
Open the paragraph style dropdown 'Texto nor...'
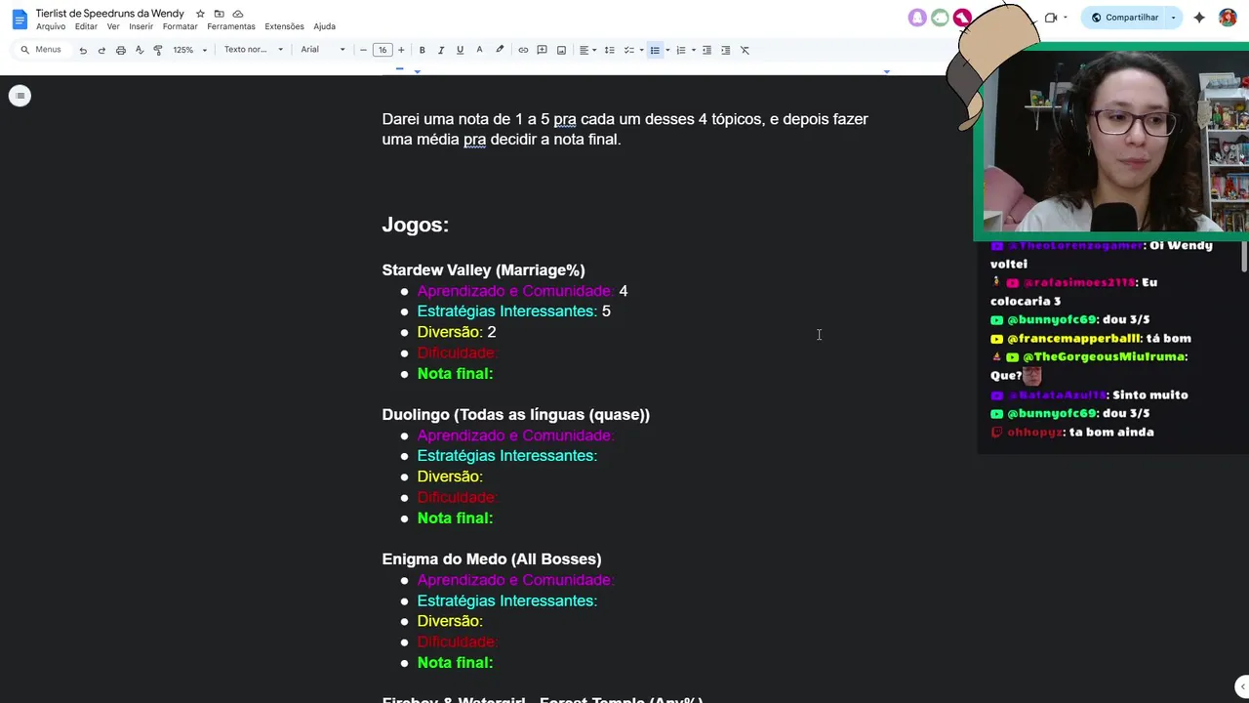254,50
